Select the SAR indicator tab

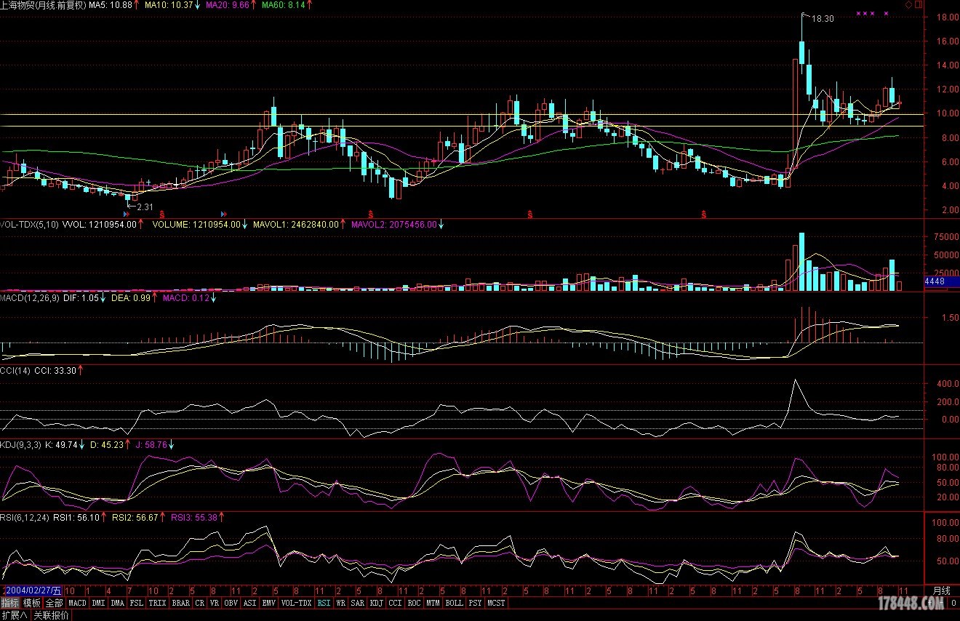(x=358, y=603)
